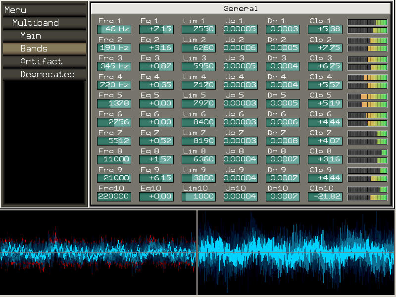Click the left waveform display with red peaks
This screenshot has height=297, width=396.
(98, 252)
